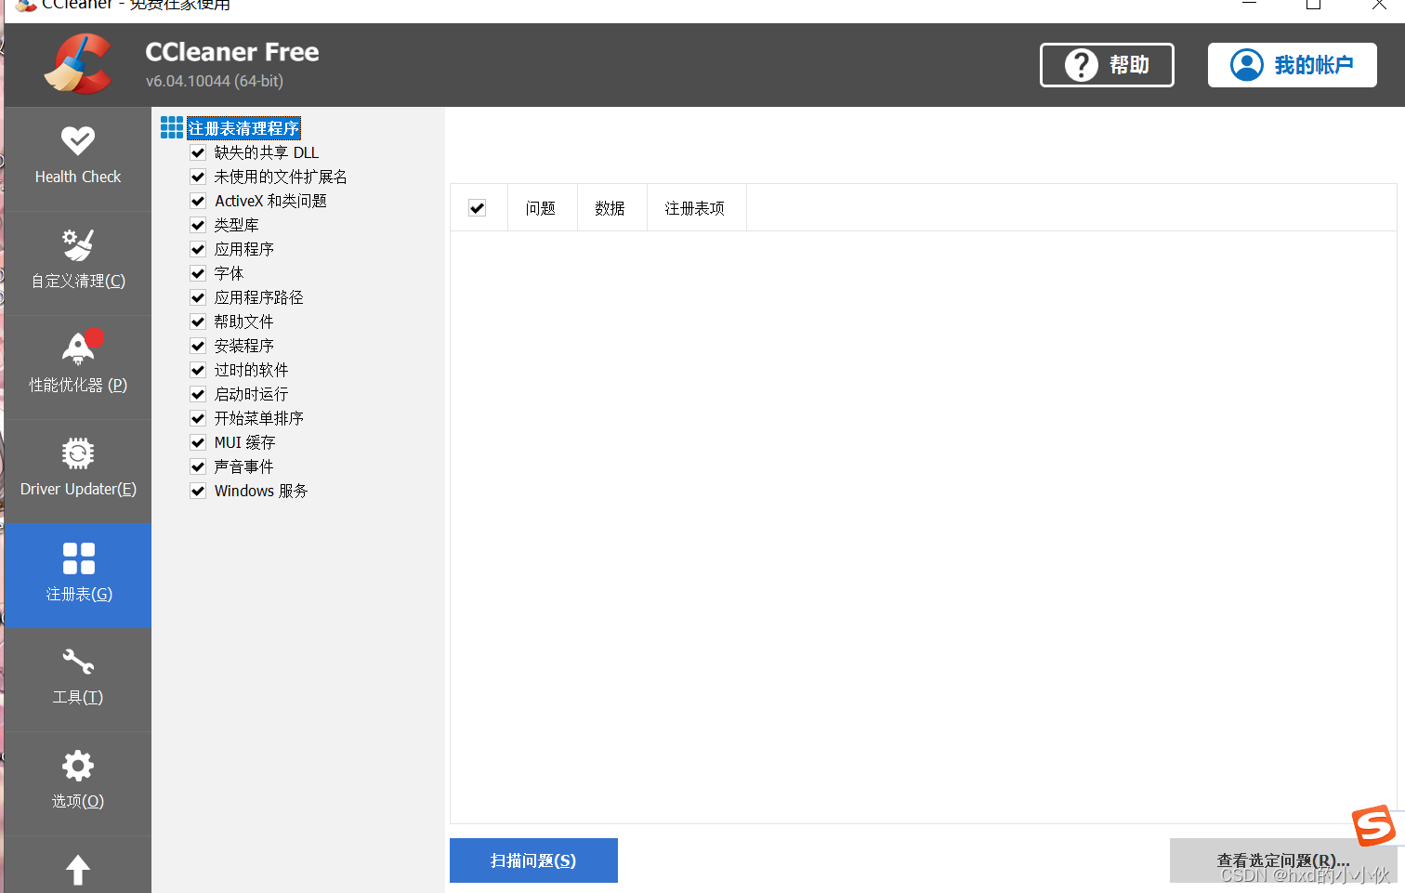Image resolution: width=1405 pixels, height=893 pixels.
Task: Open Driver Updater section
Action: pyautogui.click(x=78, y=471)
